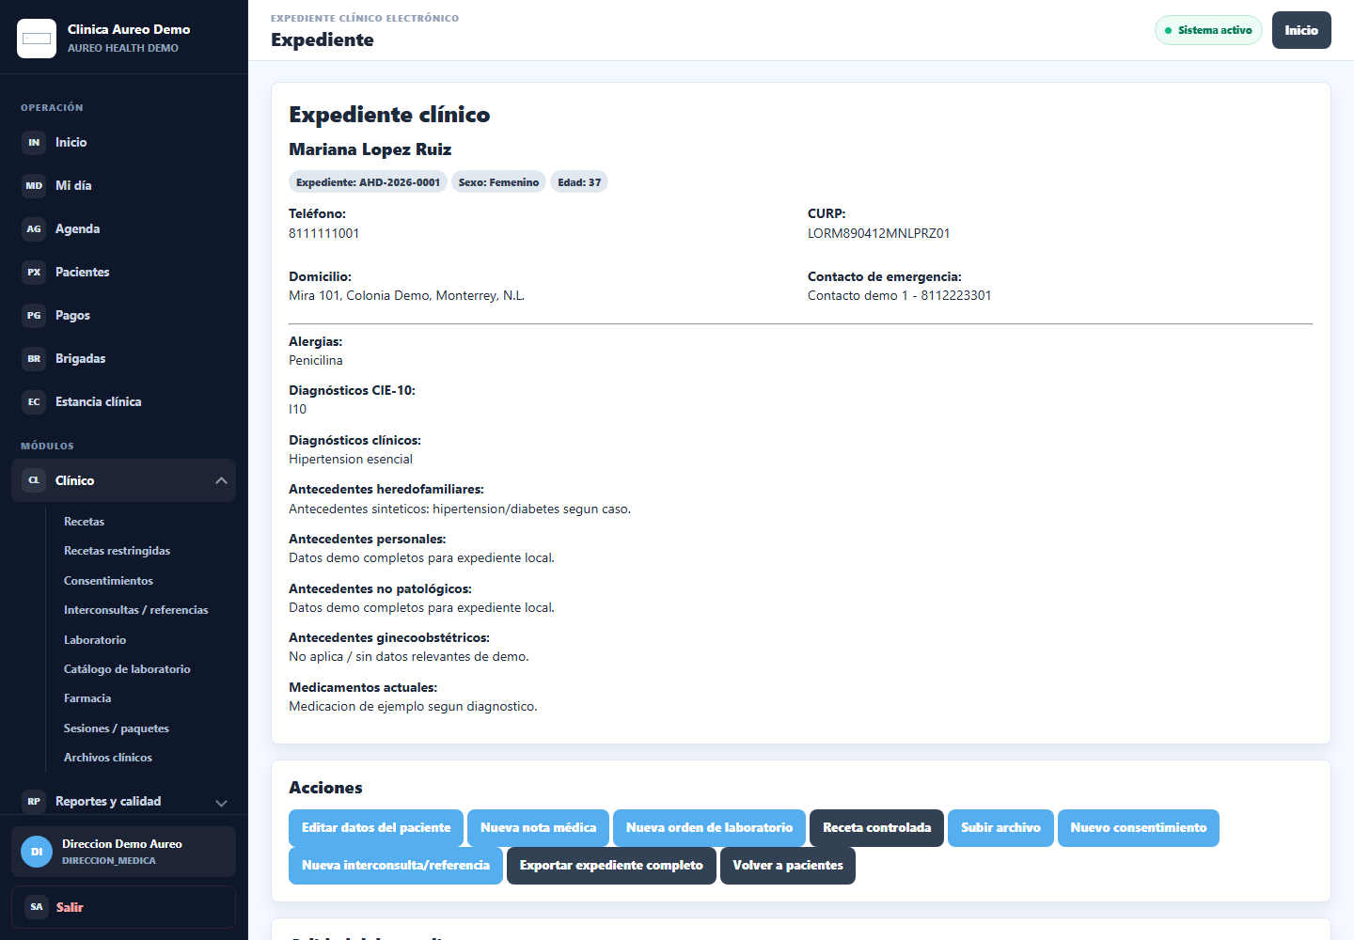
Task: Open Inicio in the sidebar
Action: click(123, 143)
